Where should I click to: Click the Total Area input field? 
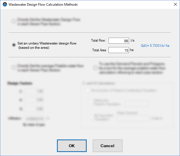[x=119, y=50]
